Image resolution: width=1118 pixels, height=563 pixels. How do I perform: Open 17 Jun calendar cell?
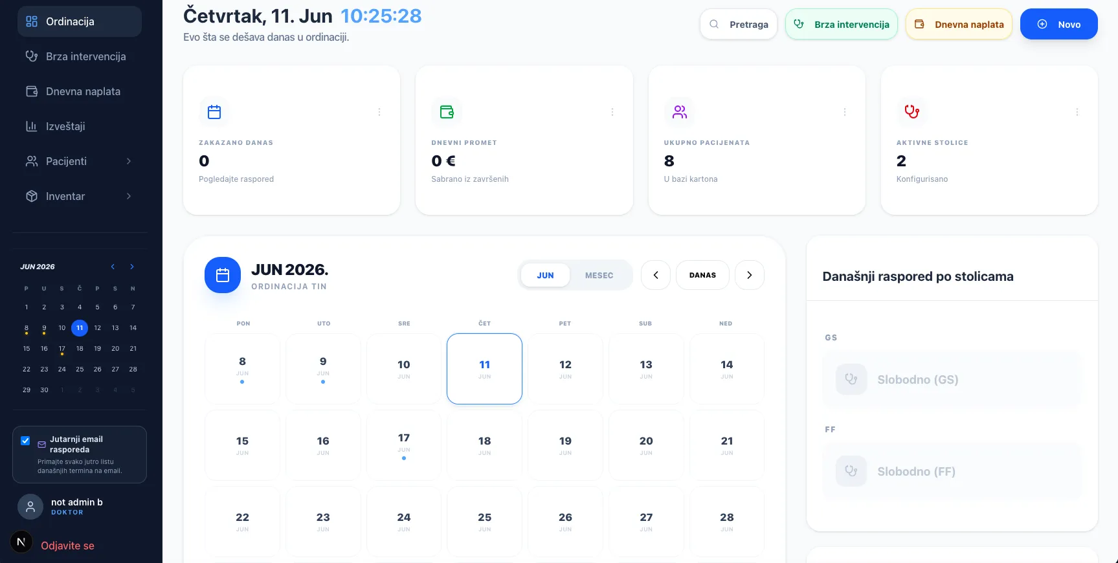pyautogui.click(x=404, y=445)
